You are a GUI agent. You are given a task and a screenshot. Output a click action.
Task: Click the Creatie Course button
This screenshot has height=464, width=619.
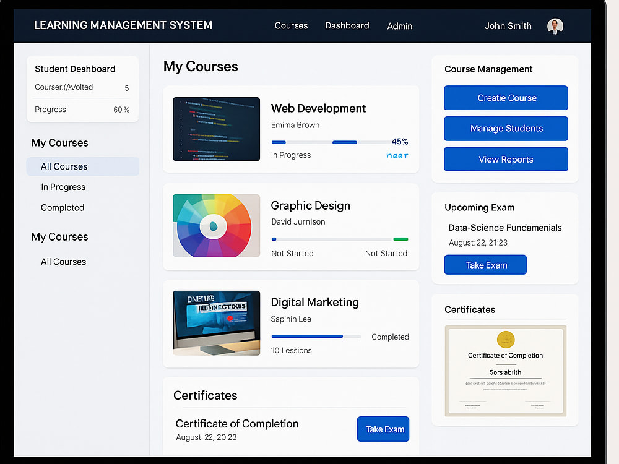506,98
